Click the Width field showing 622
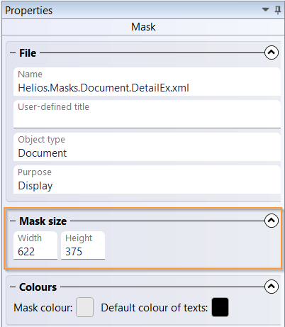The width and height of the screenshot is (285, 327). (35, 245)
